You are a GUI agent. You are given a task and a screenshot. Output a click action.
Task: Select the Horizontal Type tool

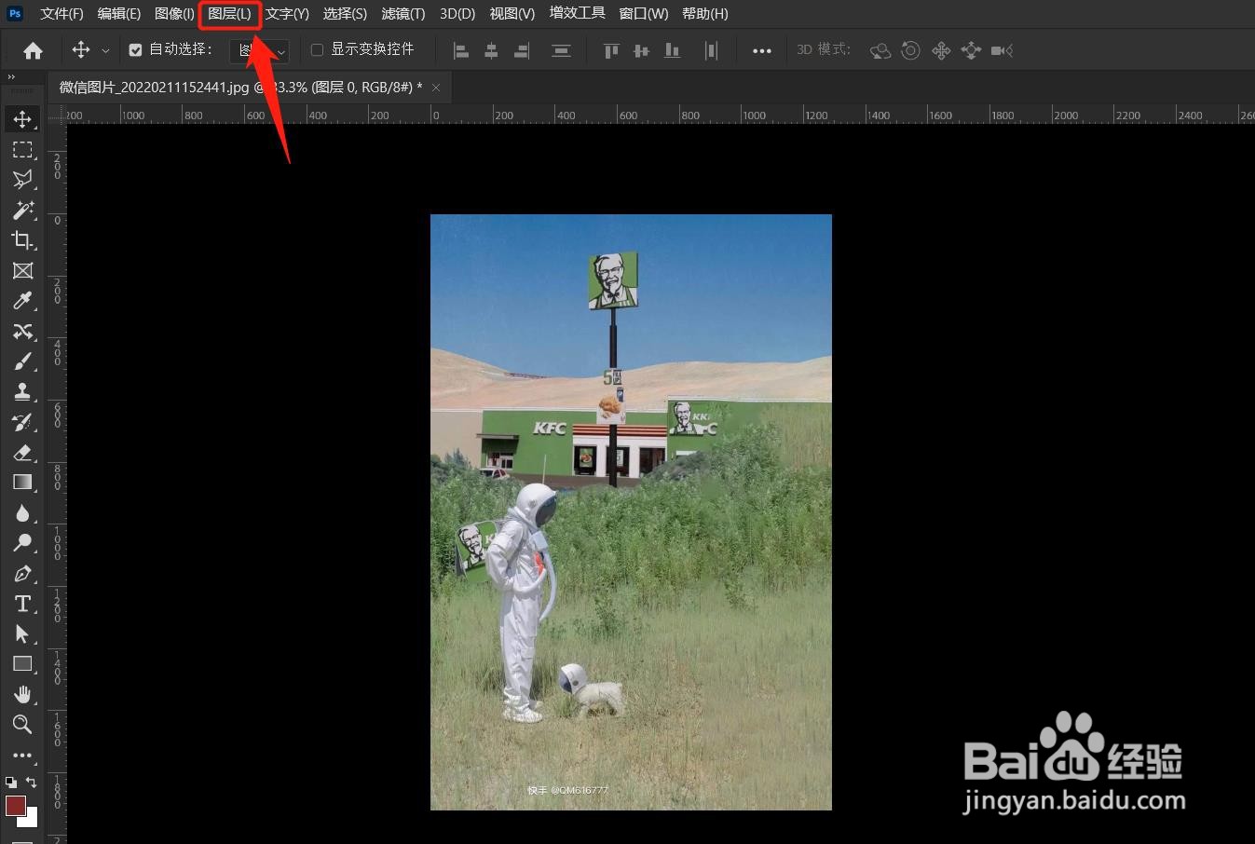(x=22, y=604)
